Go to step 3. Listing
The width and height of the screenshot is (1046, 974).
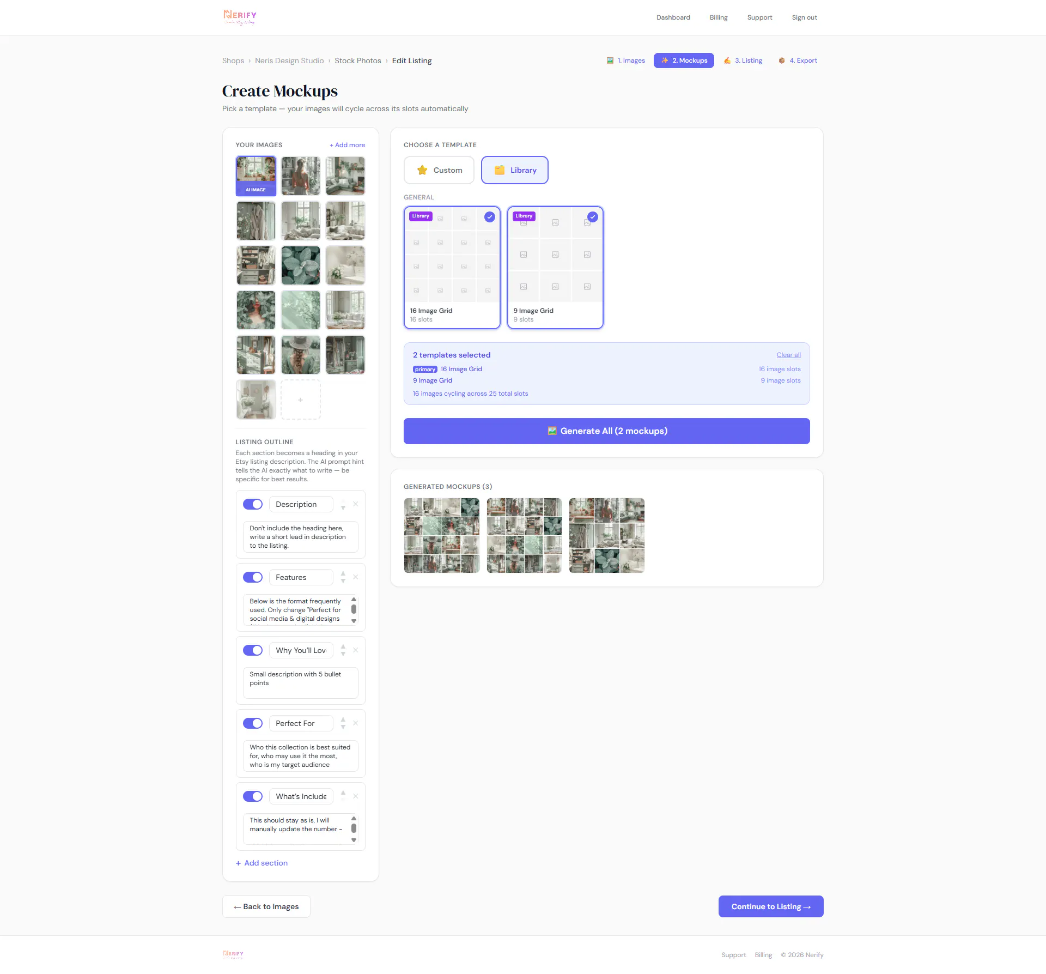[743, 61]
